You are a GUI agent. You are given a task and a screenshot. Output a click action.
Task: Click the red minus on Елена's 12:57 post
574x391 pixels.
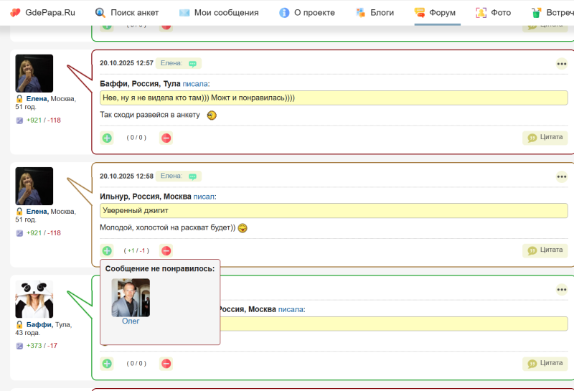coord(166,138)
